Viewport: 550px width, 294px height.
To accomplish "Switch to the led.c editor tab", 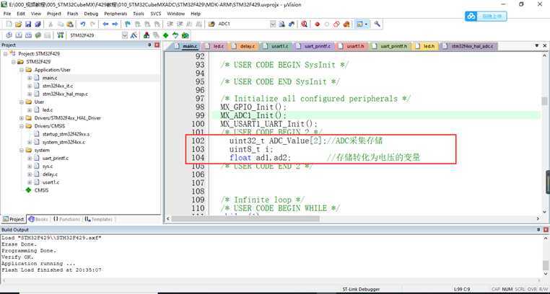I will coord(215,46).
